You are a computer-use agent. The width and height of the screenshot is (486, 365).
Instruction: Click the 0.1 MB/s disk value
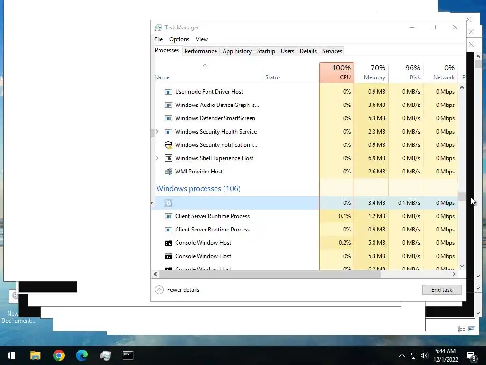(x=409, y=203)
